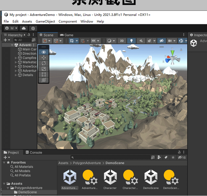Select the Scale tool in scene overlay
The width and height of the screenshot is (207, 196).
pos(44,69)
